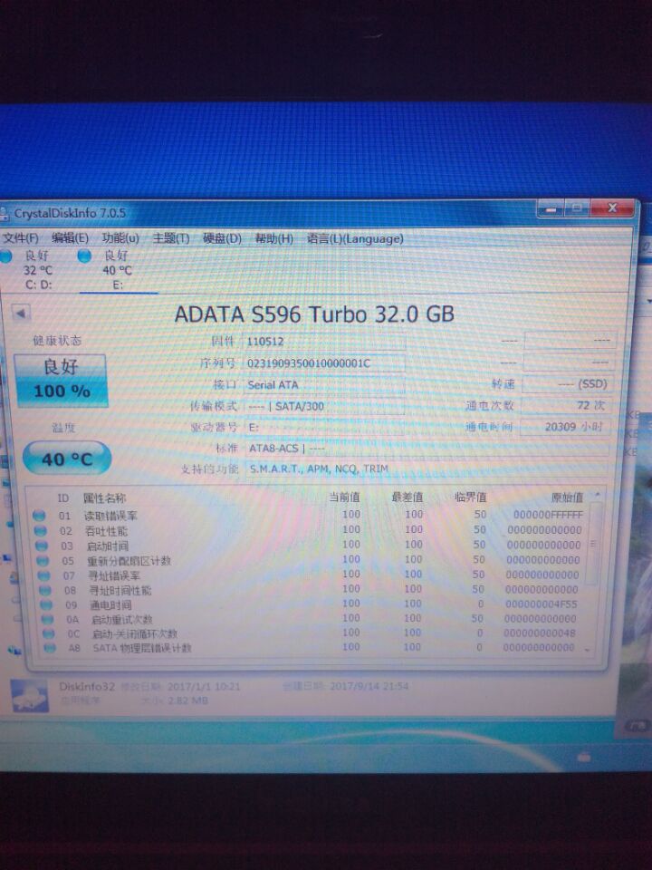This screenshot has height=870, width=652.
Task: Click raw value 000000000048
Action: tap(540, 633)
